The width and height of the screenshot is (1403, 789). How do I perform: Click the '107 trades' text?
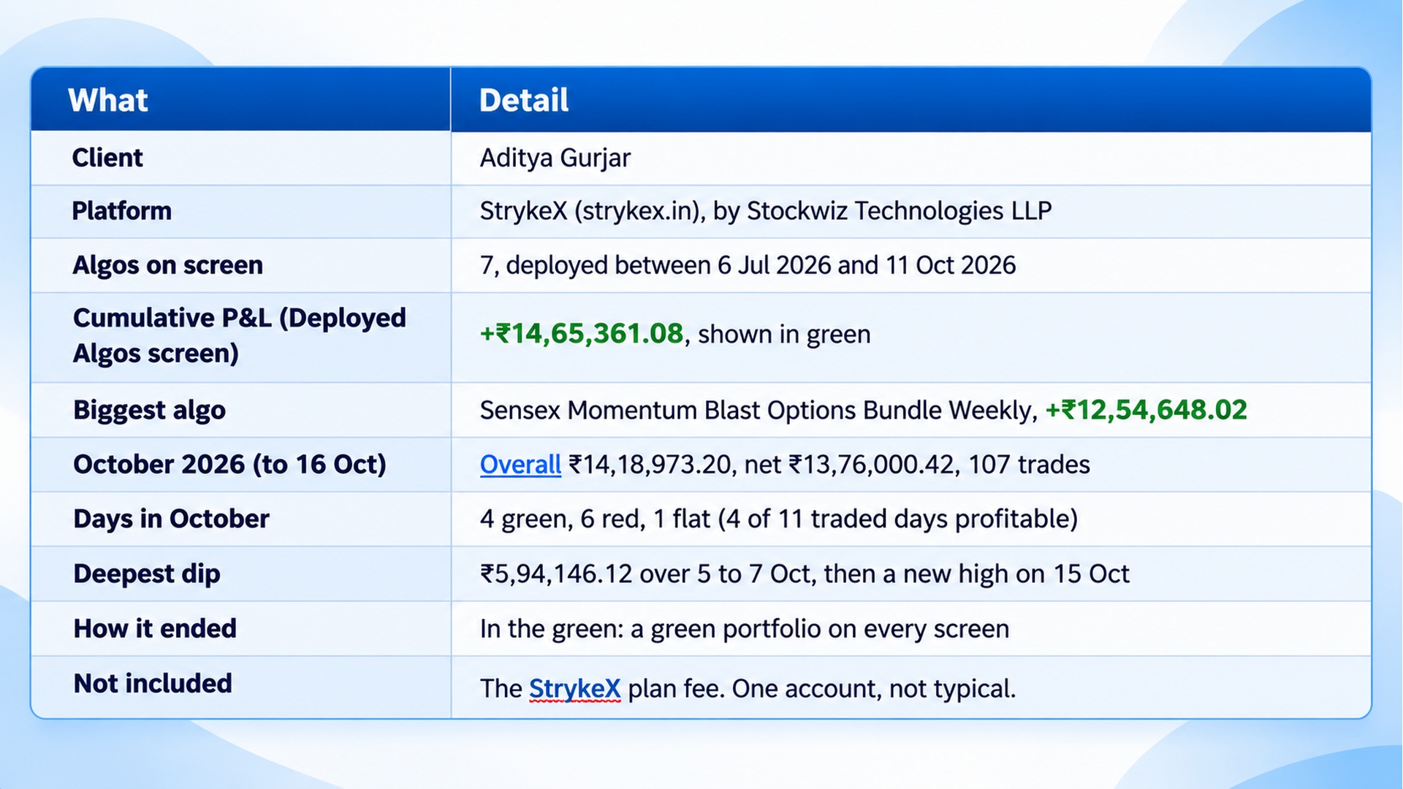tap(1029, 465)
